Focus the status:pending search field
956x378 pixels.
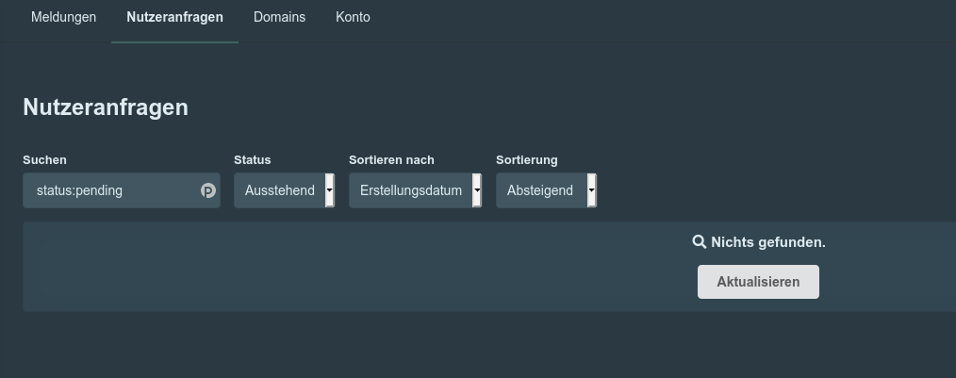pos(122,190)
